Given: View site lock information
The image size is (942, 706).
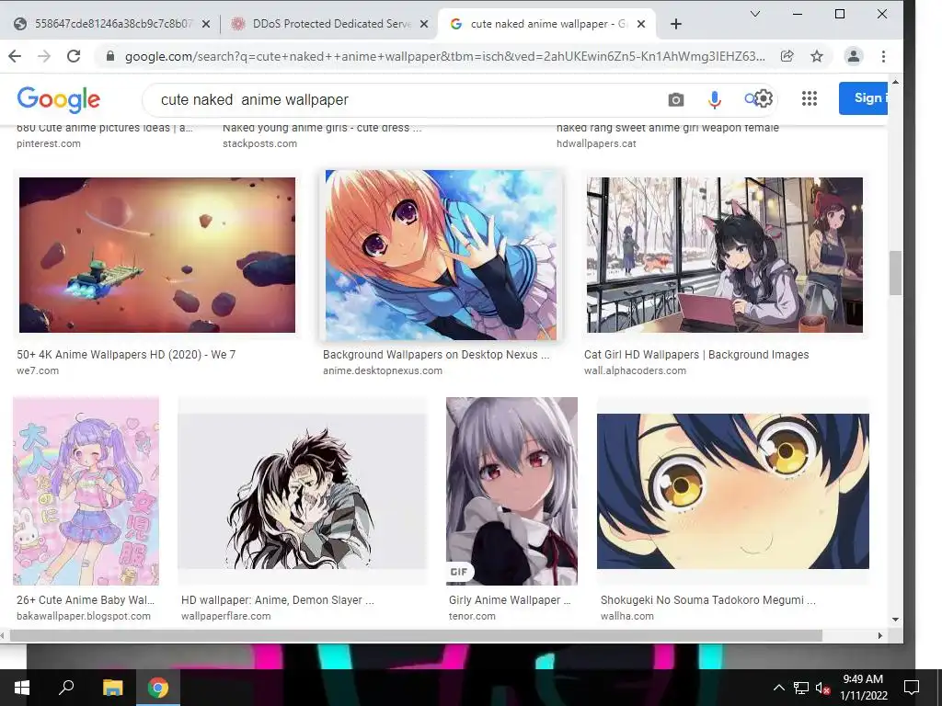Looking at the screenshot, I should pos(110,56).
